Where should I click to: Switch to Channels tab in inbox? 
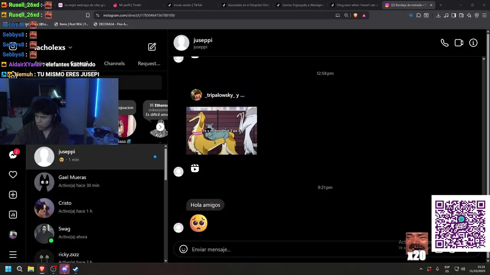[114, 63]
